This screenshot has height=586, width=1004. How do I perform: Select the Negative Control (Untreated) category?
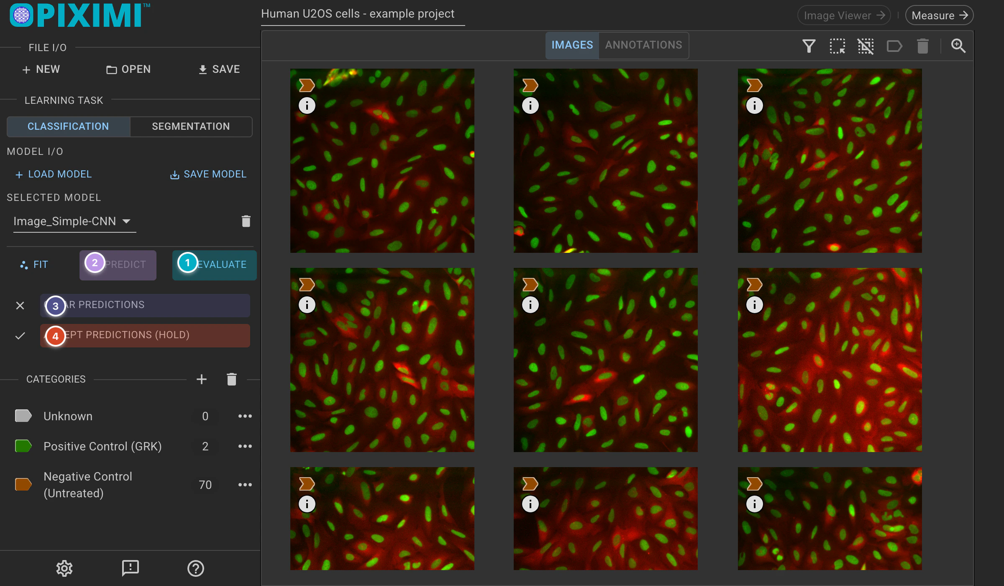[130, 485]
